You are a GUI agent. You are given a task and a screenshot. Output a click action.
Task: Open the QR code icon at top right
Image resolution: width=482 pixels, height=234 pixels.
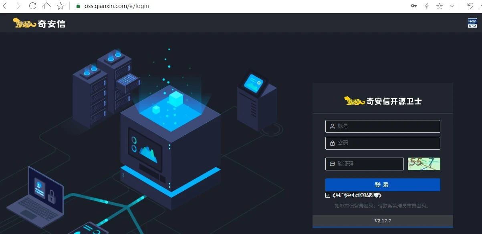tap(472, 23)
